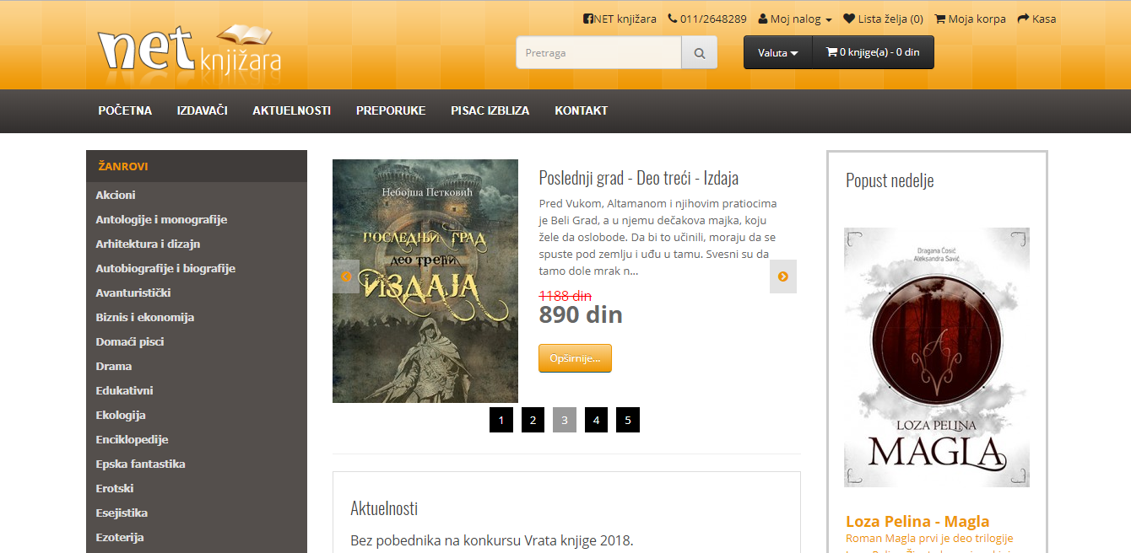Expand the Moj nalog dropdown
The width and height of the screenshot is (1131, 553).
click(x=795, y=19)
